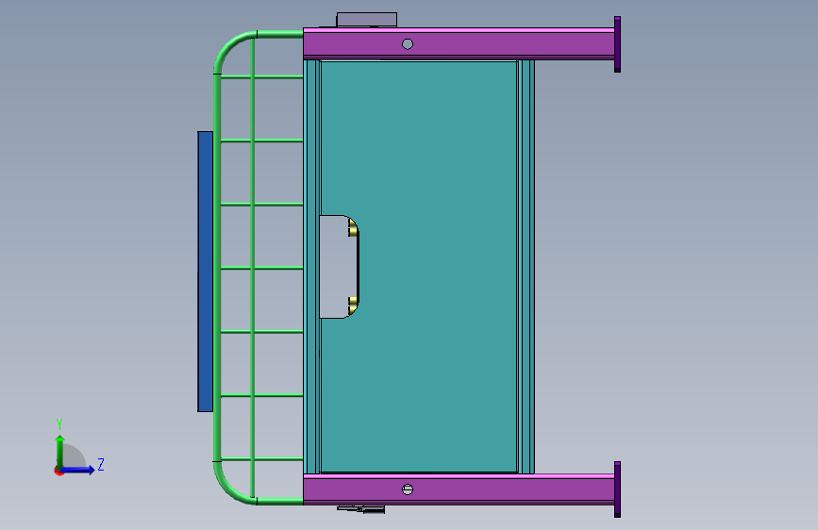Pick the lower purple beam
Screen dimensions: 818x530
tap(459, 489)
